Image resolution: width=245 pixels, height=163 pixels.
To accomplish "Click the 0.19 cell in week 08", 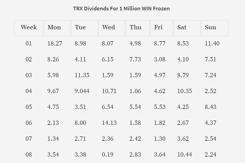I will (107, 154).
